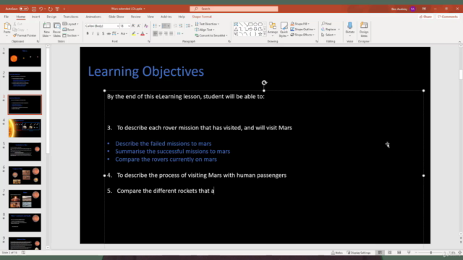Open Align Text dropdown

pos(205,30)
